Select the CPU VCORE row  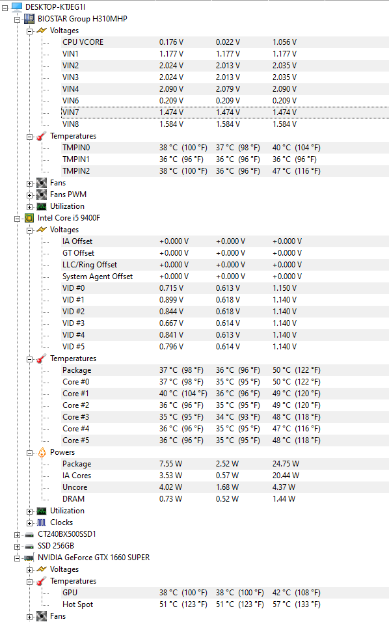[x=225, y=42]
